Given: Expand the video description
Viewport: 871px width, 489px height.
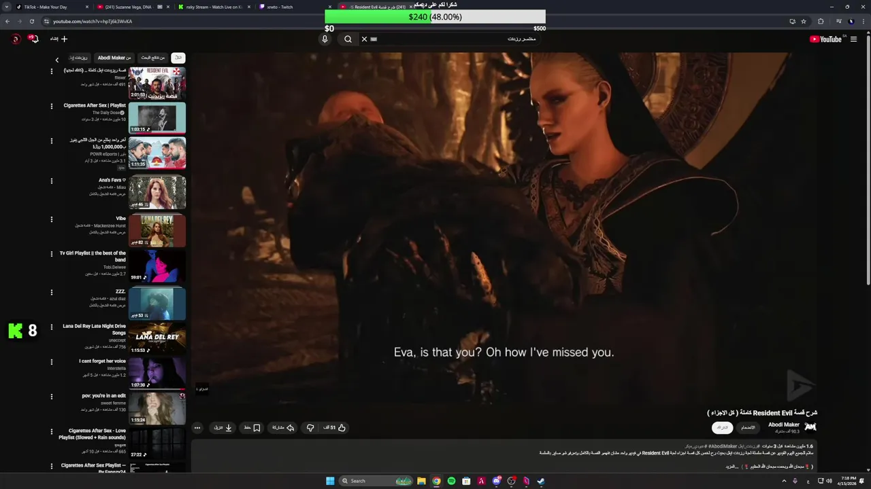Looking at the screenshot, I should [x=731, y=467].
